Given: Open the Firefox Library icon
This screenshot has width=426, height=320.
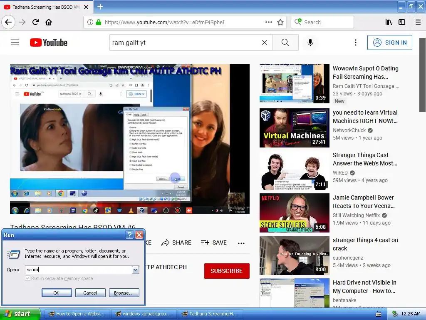Looking at the screenshot, I should pyautogui.click(x=389, y=22).
